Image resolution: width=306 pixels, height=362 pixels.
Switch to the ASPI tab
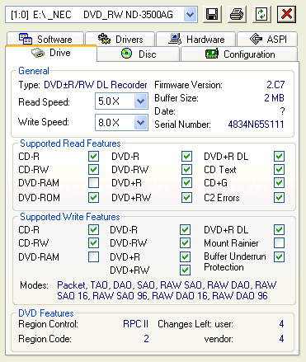(x=267, y=39)
